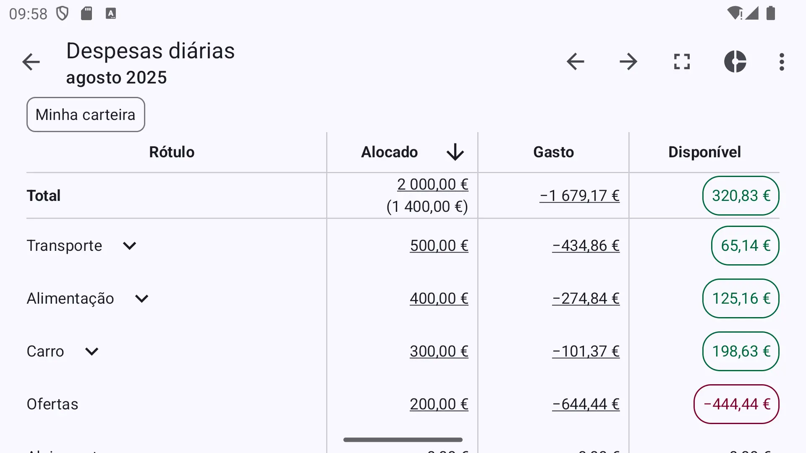Edit the 2 000,00 € total allocation

tap(433, 185)
